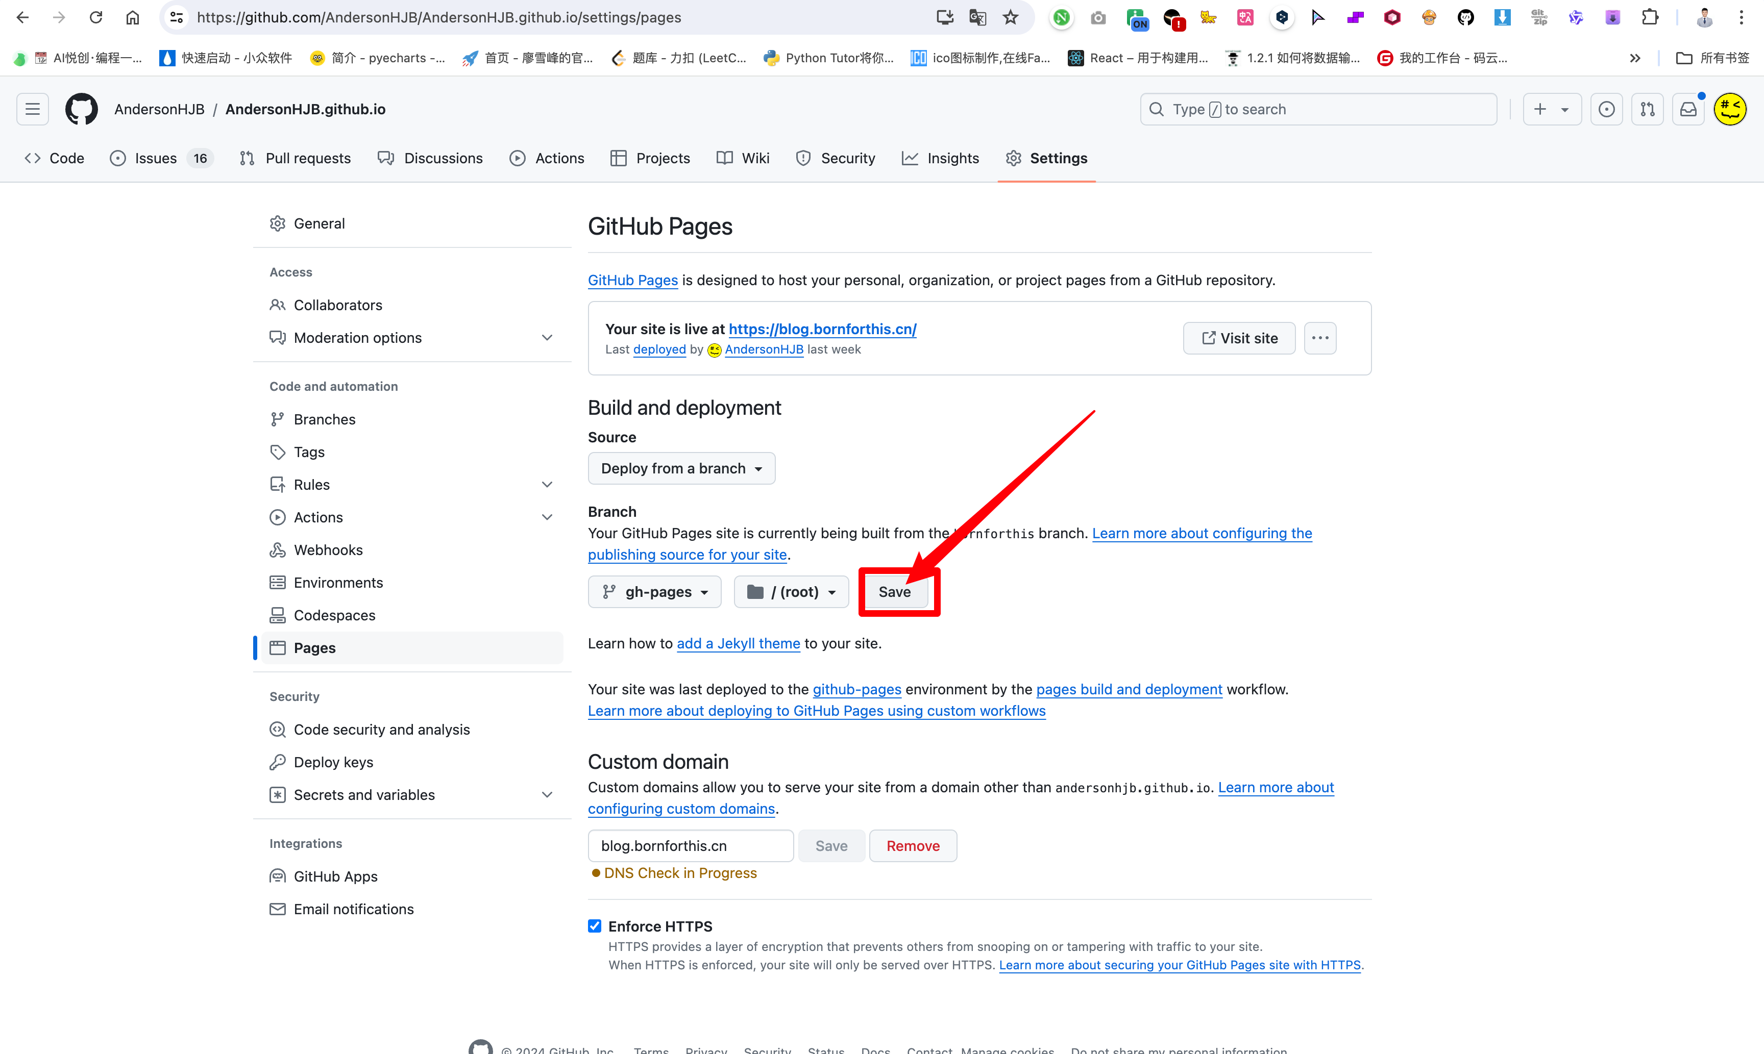Open Collaborators settings

412,306
